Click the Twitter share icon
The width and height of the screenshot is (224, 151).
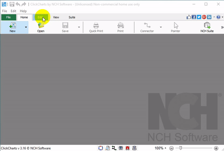199,17
